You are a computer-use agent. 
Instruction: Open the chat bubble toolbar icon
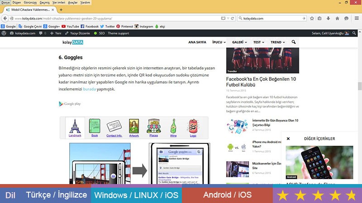click(x=346, y=18)
